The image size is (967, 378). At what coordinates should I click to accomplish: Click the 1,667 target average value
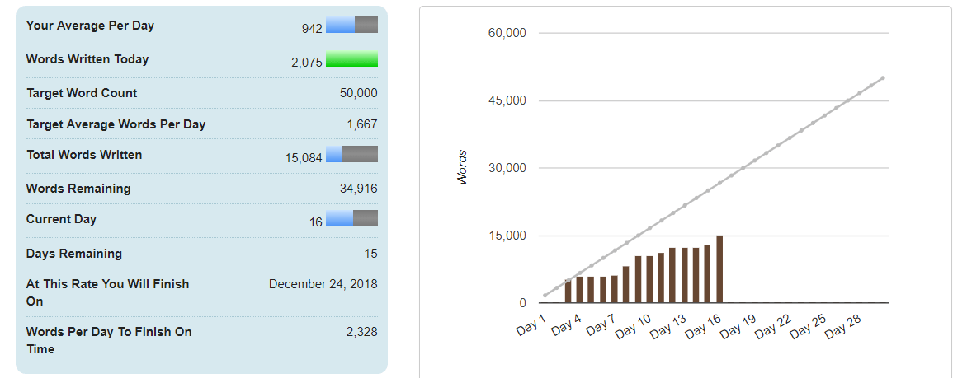coord(361,124)
